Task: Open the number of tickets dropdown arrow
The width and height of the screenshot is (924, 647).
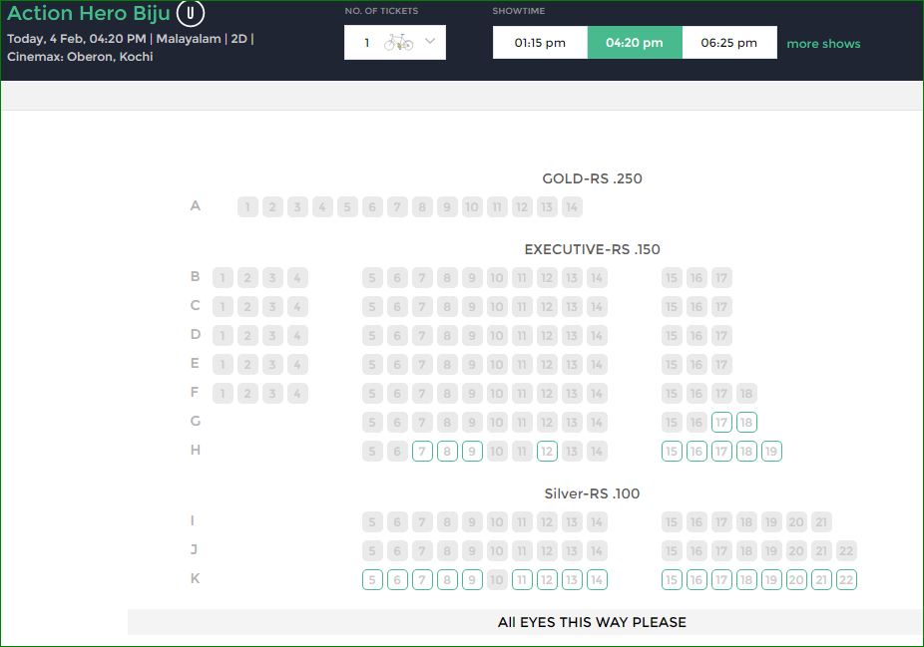Action: [x=430, y=41]
